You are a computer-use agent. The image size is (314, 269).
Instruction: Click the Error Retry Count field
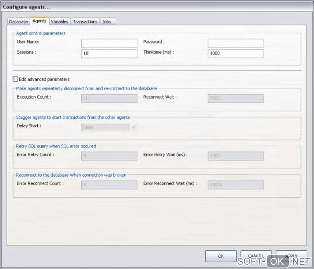109,156
